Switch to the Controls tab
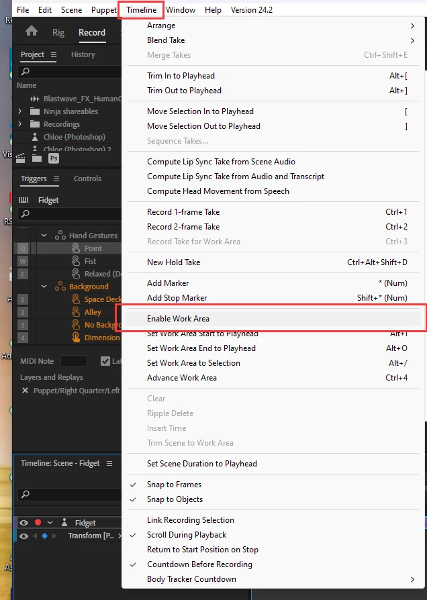The image size is (427, 600). tap(88, 179)
